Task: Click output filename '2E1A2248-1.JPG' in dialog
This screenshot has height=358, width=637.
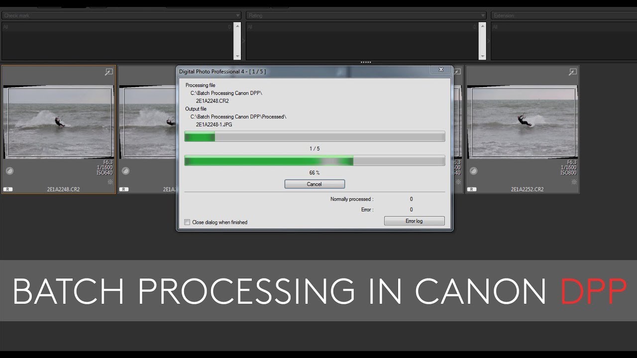Action: pos(214,124)
